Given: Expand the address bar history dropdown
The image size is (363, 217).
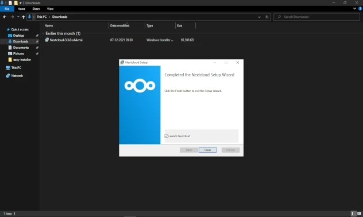Looking at the screenshot, I should pos(259,17).
